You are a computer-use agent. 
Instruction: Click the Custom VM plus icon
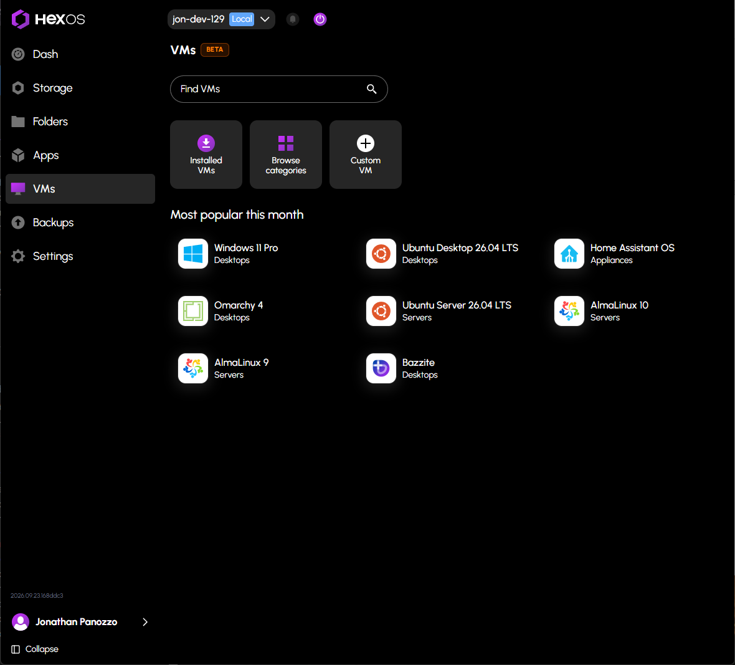pyautogui.click(x=366, y=143)
